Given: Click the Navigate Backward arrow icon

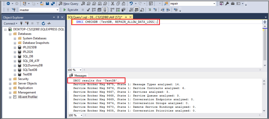Looking at the screenshot, I should click(8, 4).
